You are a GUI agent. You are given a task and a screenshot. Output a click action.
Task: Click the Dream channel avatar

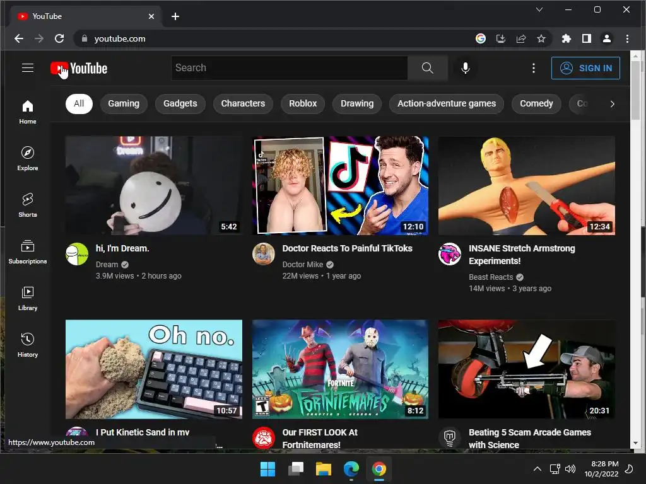pyautogui.click(x=77, y=254)
